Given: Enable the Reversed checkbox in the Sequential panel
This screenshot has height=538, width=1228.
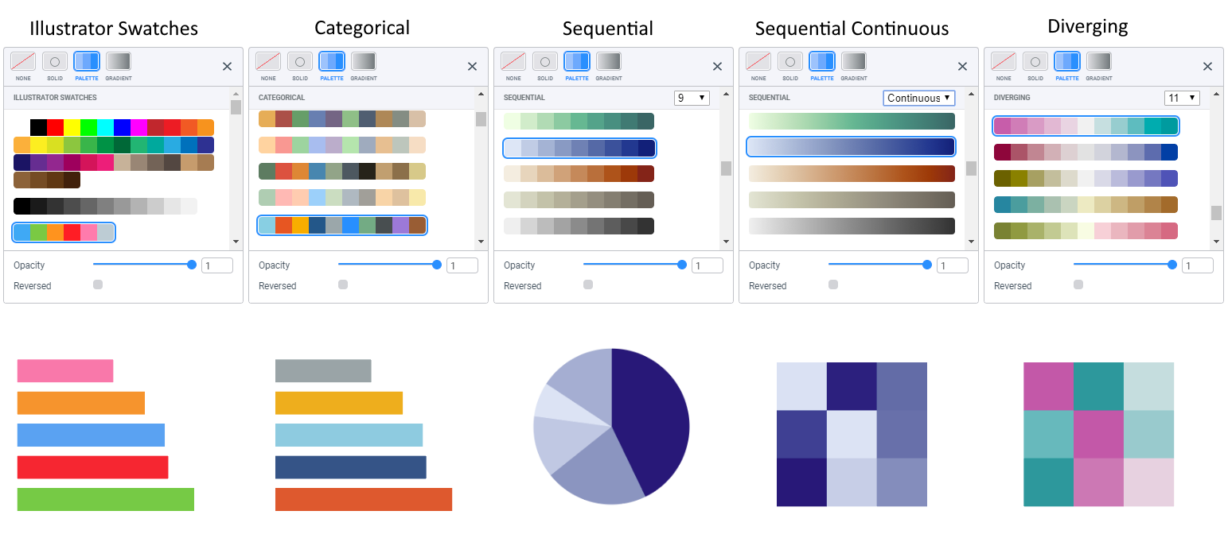Looking at the screenshot, I should pos(587,284).
